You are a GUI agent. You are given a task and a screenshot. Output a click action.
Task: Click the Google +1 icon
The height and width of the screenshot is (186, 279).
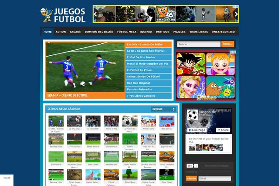[x=190, y=166]
